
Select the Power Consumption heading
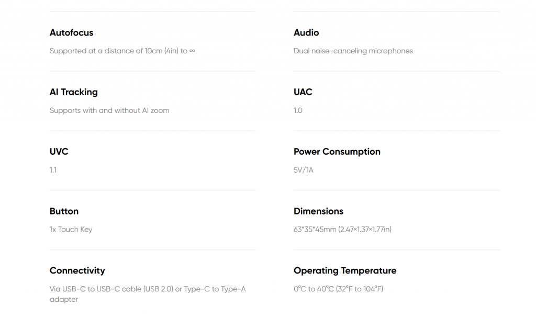click(x=337, y=152)
